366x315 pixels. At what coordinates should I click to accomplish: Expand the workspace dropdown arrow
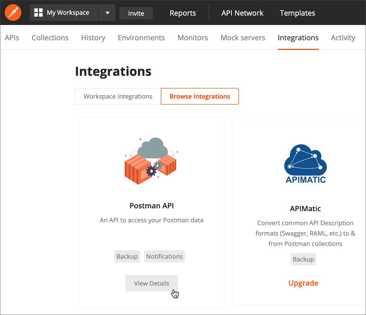[107, 13]
